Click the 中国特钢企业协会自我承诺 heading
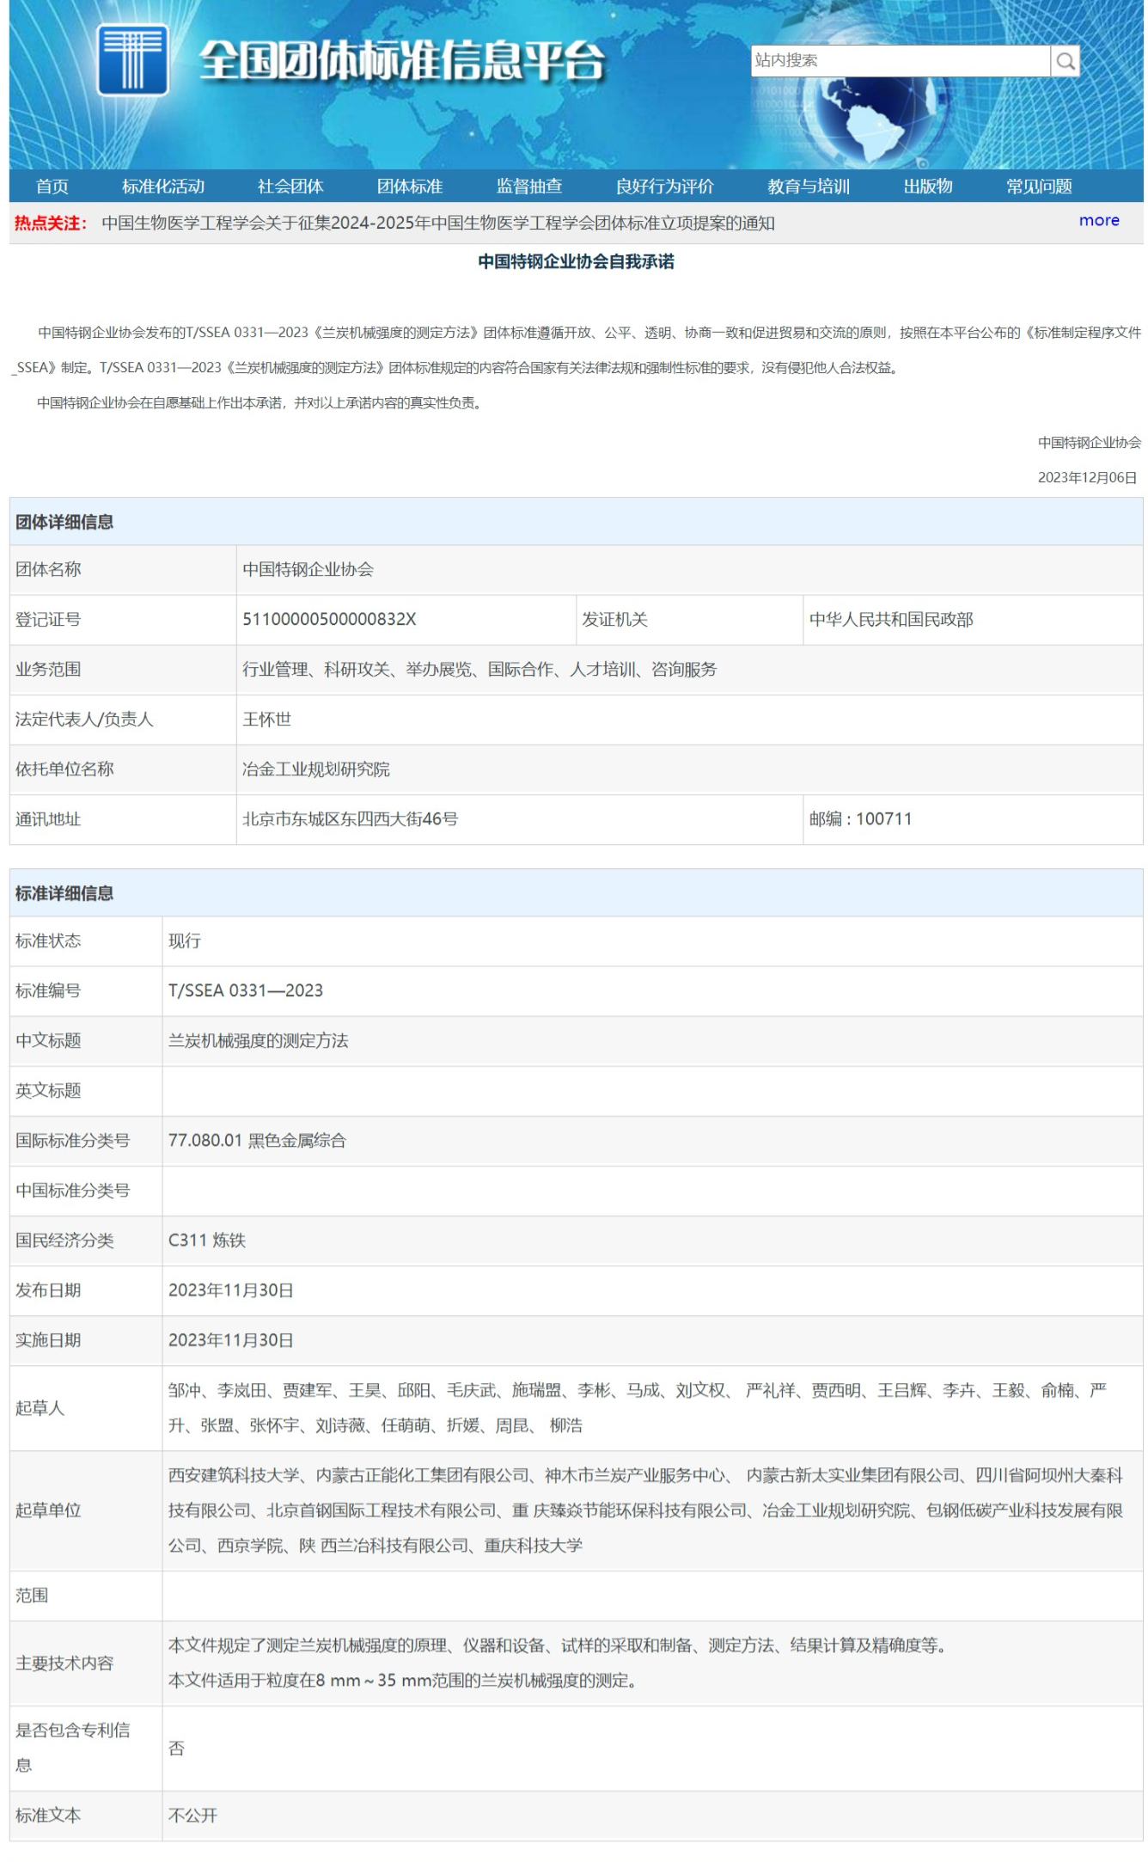This screenshot has width=1148, height=1862. click(576, 261)
